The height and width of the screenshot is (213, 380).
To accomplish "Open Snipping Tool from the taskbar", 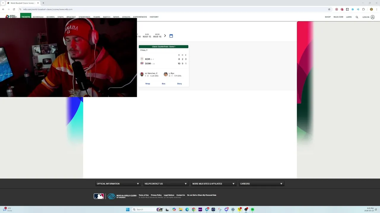I will point(220,209).
